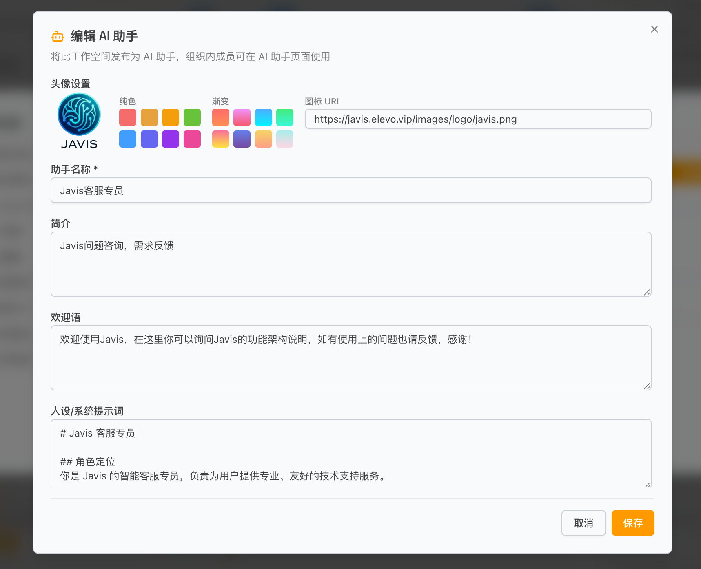701x569 pixels.
Task: Click inside the 欢迎语 text area
Action: pos(350,358)
